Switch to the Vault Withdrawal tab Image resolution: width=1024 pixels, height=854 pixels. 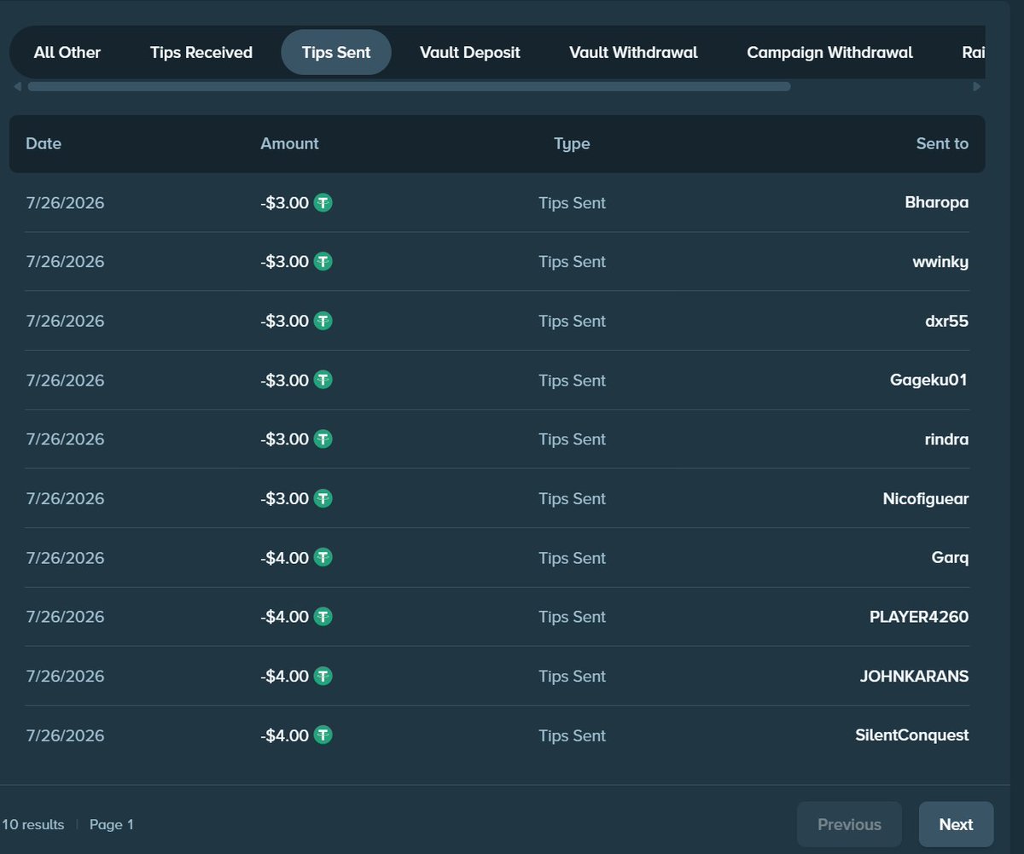(x=633, y=53)
